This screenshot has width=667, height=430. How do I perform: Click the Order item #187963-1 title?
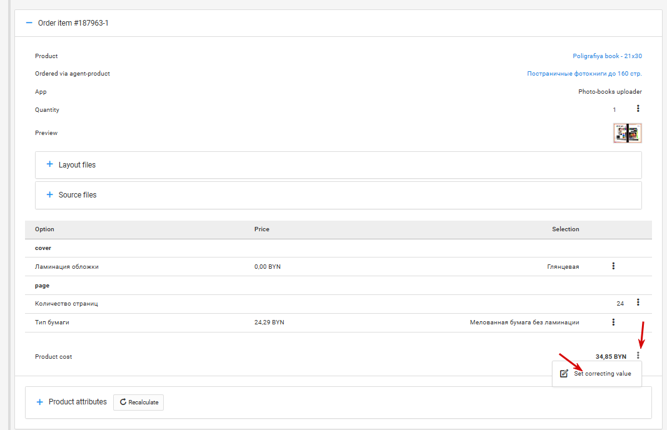pyautogui.click(x=73, y=23)
